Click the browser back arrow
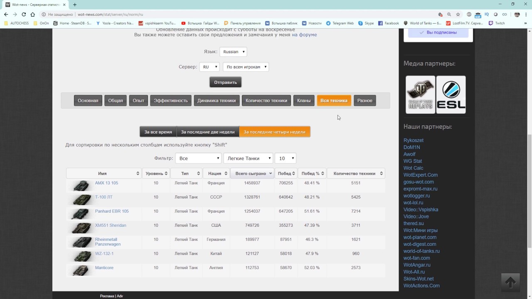This screenshot has width=532, height=299. pos(6,14)
